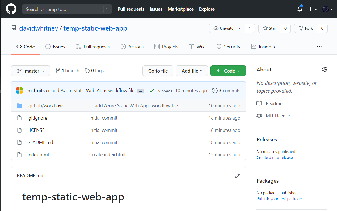Screen dimensions: 337x211
Task: Click the Search or jump to field
Action: (67, 9)
